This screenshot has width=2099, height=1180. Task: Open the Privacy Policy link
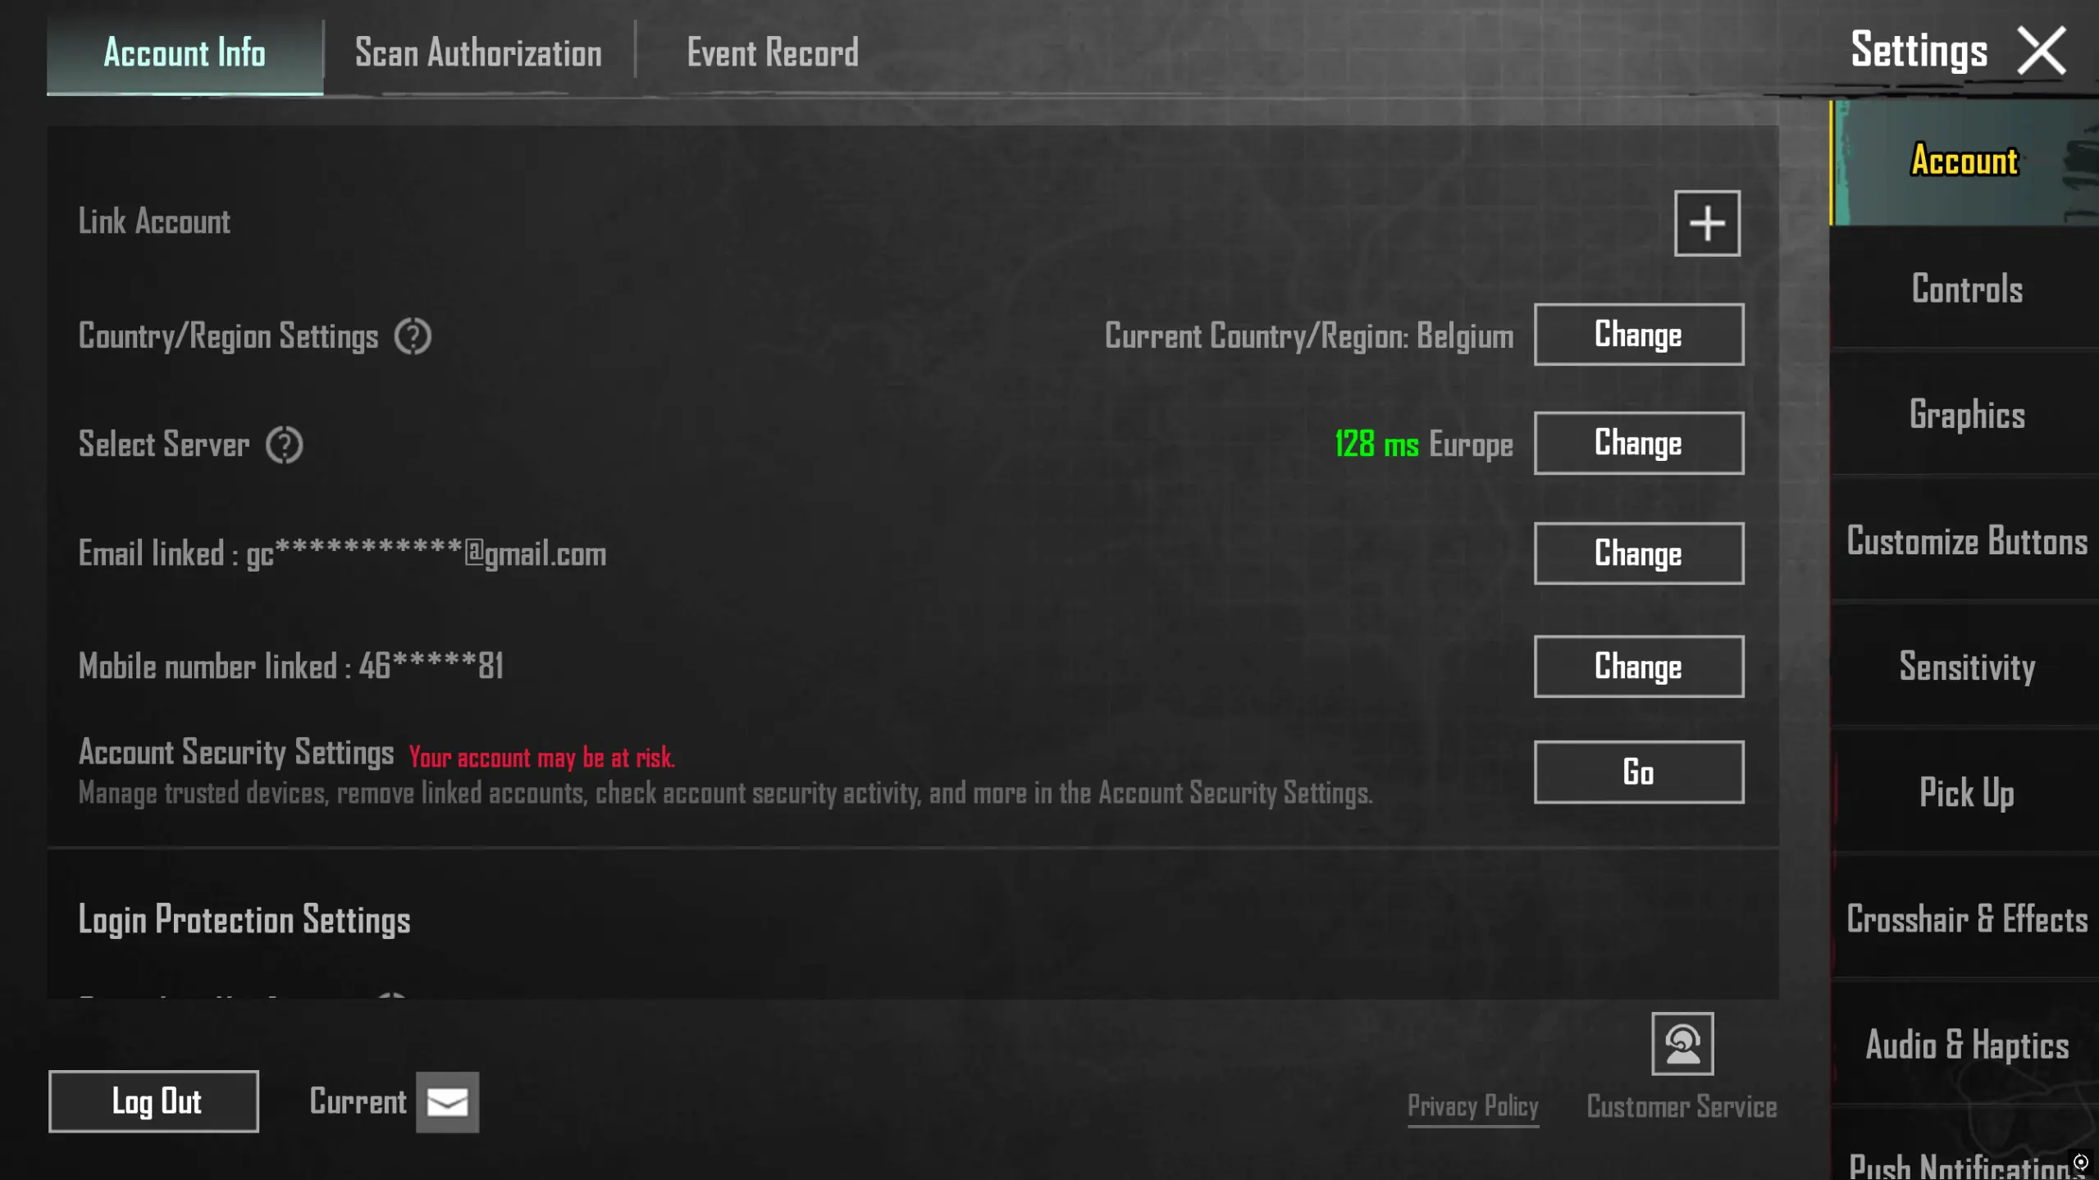tap(1472, 1106)
